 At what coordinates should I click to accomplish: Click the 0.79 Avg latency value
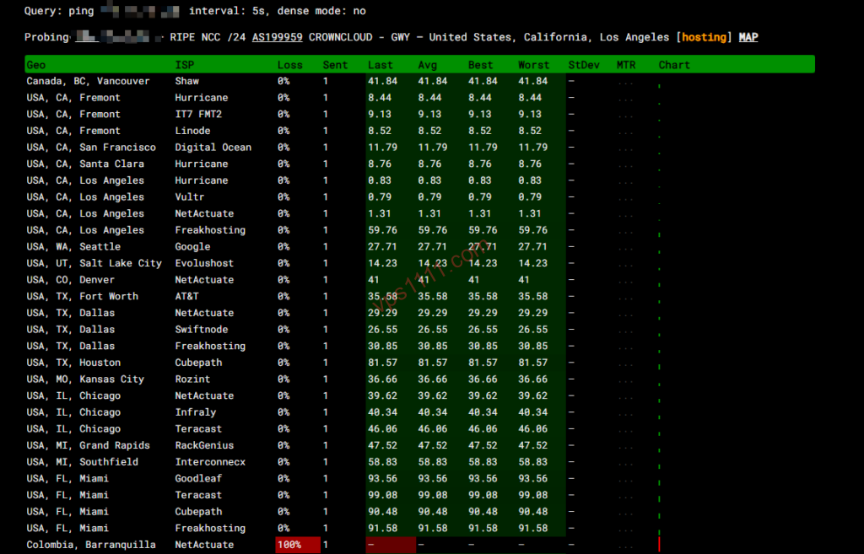[x=429, y=196]
